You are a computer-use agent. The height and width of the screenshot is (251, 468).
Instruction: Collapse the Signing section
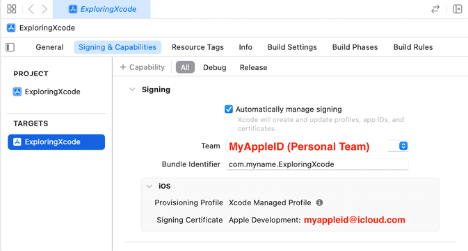pos(132,89)
